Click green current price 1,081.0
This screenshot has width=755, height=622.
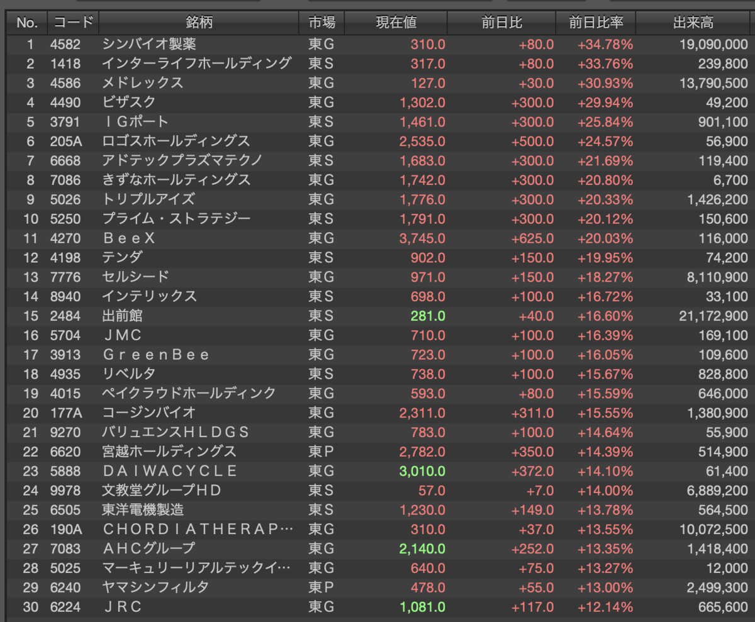click(422, 606)
